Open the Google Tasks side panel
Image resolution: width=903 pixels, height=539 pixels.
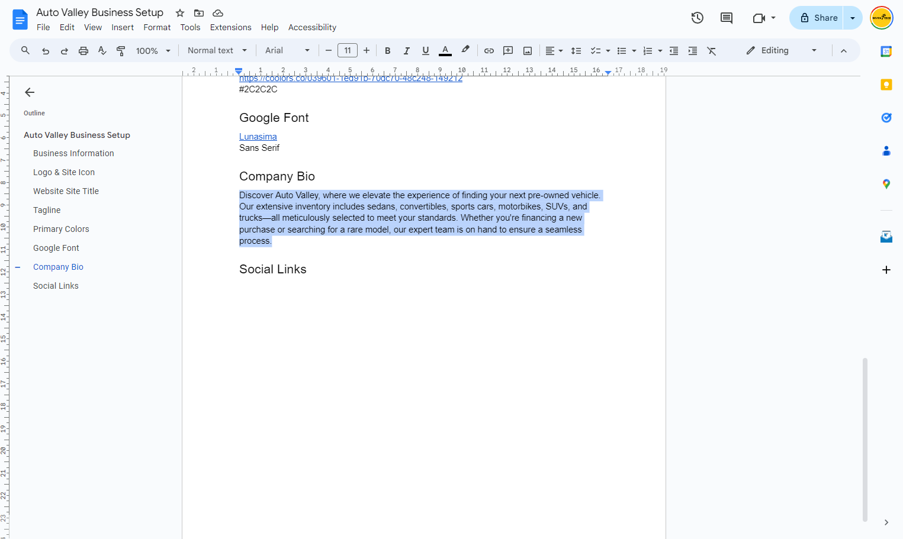coord(886,118)
